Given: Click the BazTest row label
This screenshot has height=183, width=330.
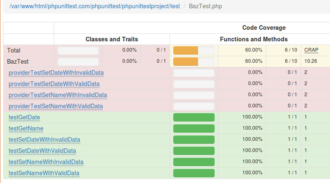Looking at the screenshot, I should pos(18,62).
